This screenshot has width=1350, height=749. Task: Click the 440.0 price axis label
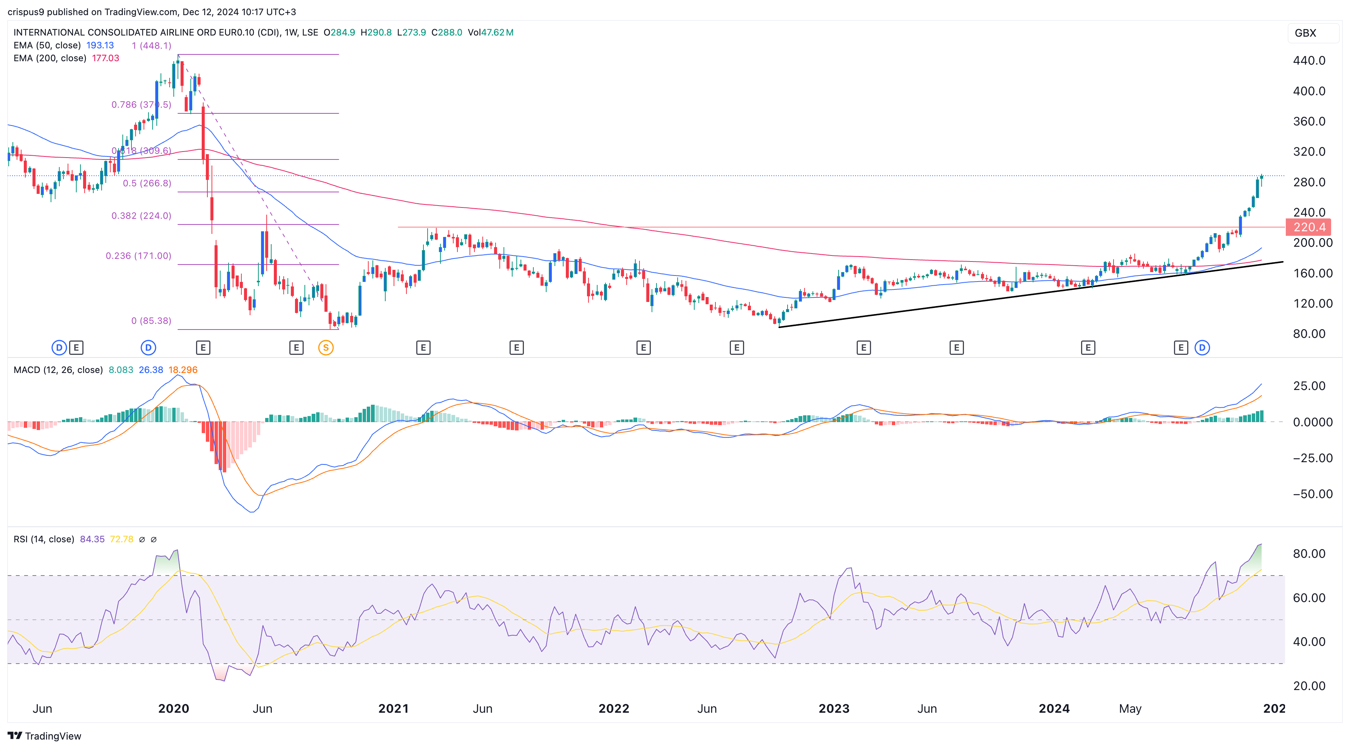point(1309,61)
